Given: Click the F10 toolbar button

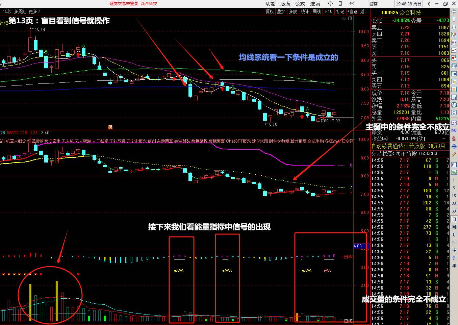Looking at the screenshot, I should 329,11.
